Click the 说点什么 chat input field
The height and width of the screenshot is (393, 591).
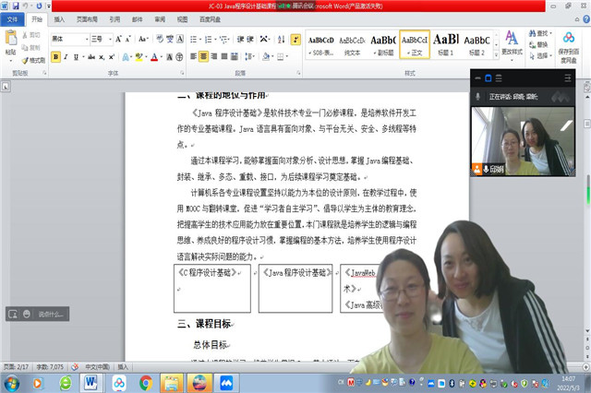51,314
